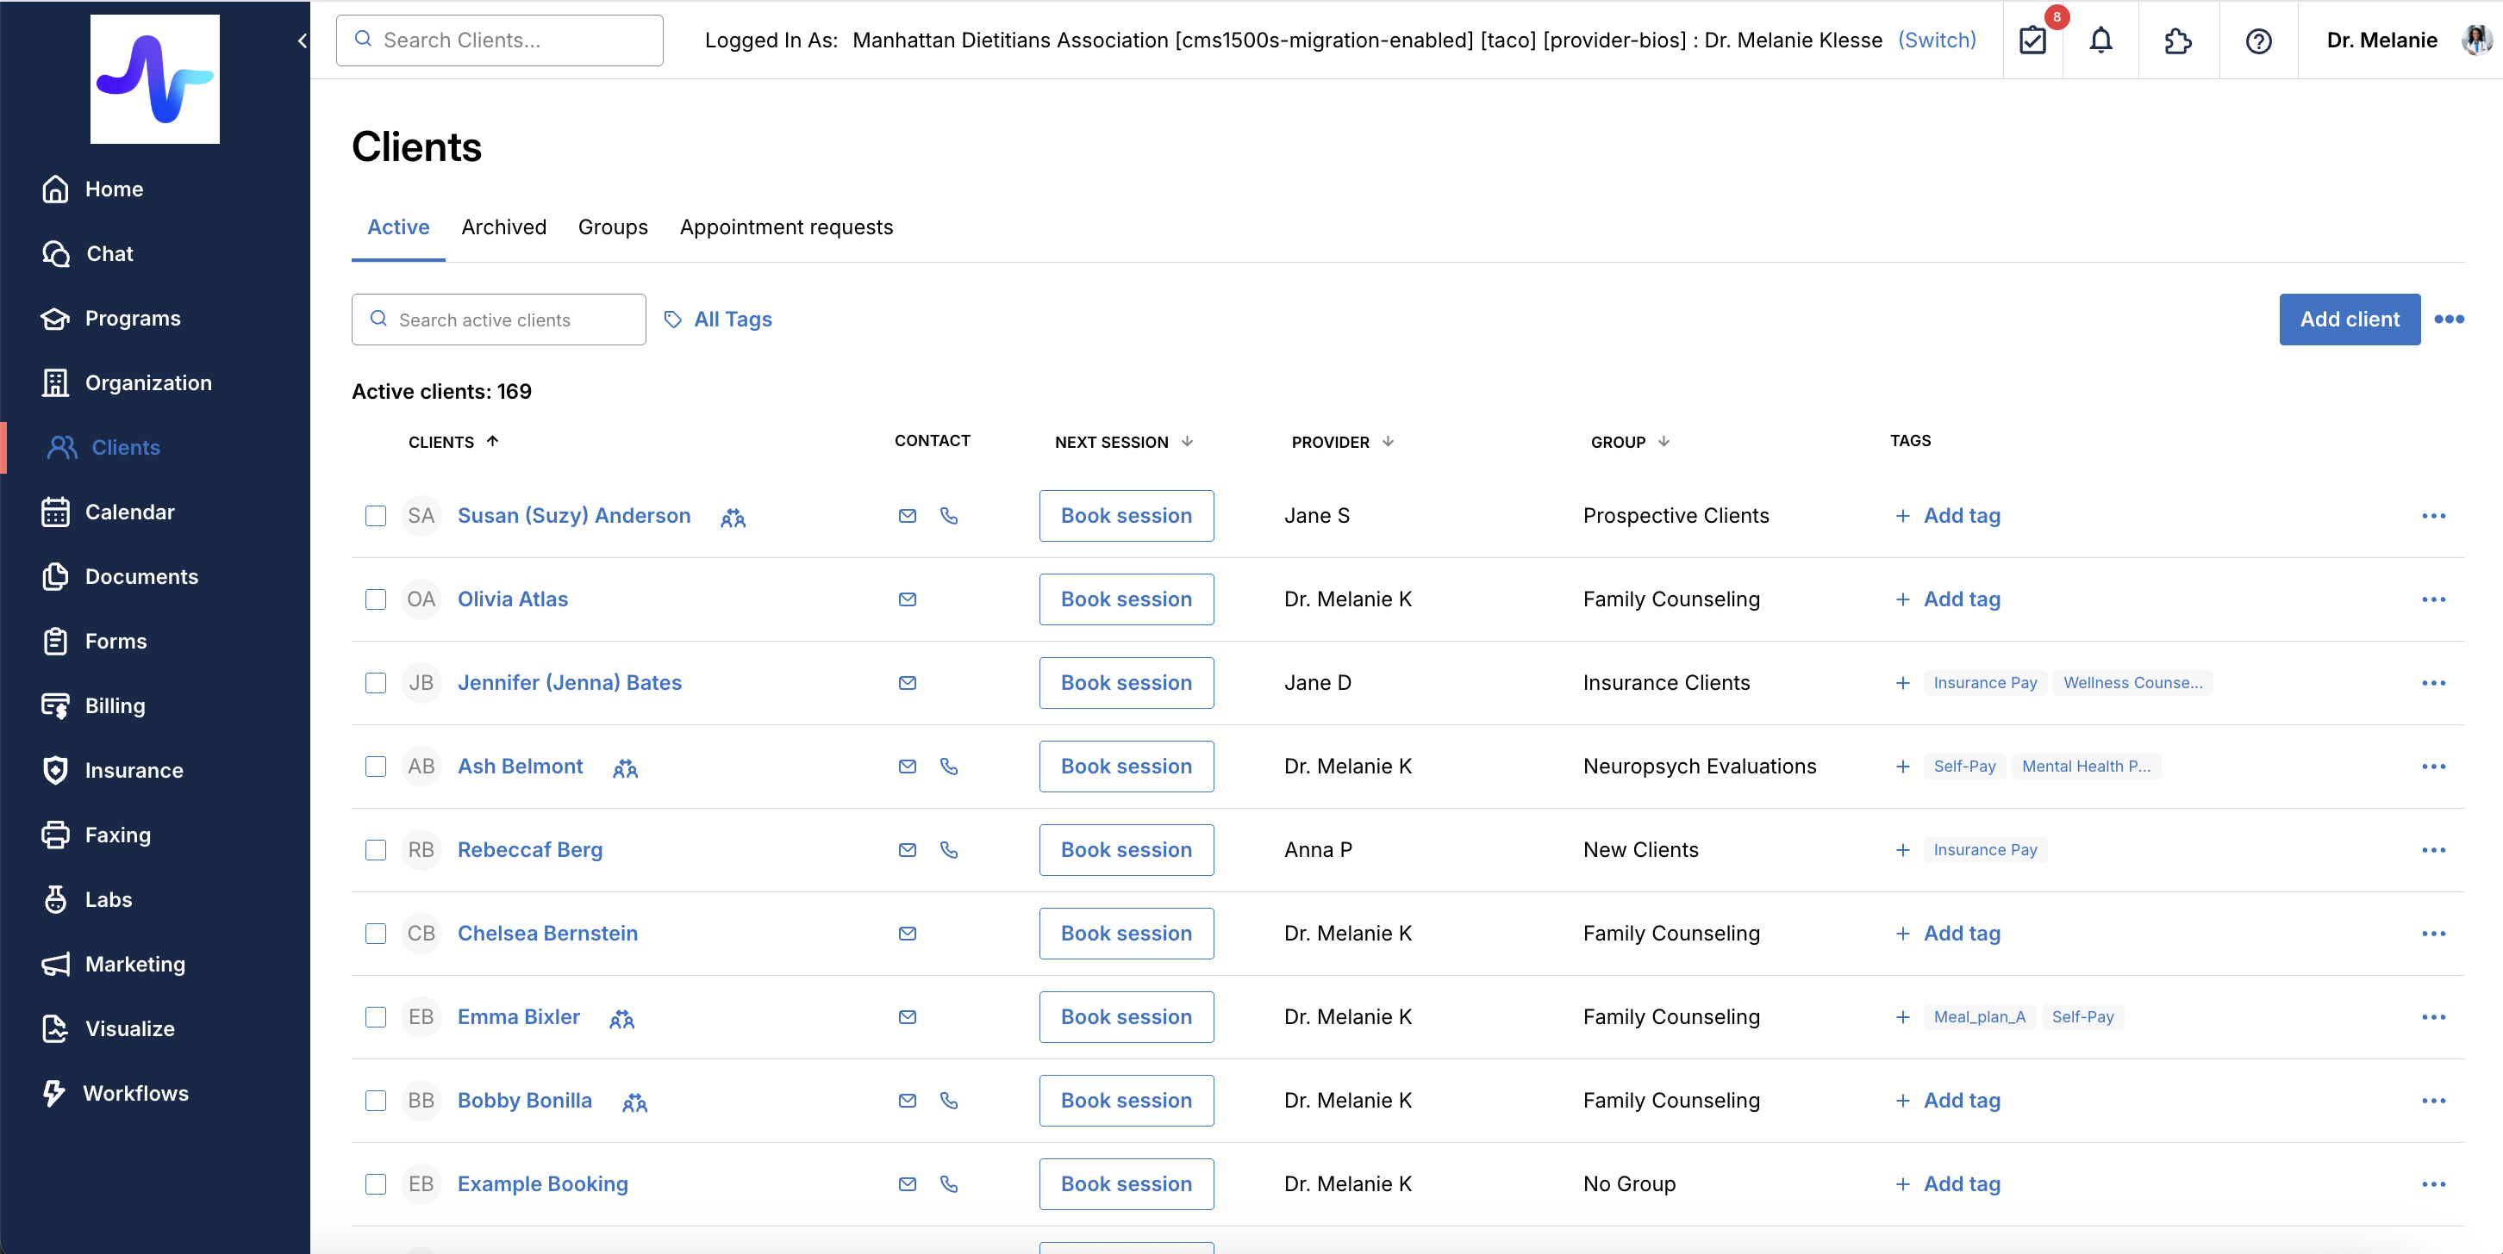
Task: Click Book session for Emma Bixler
Action: coord(1125,1016)
